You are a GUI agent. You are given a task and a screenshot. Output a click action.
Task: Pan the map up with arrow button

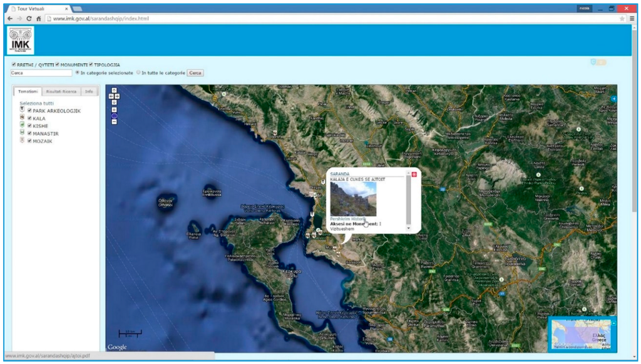pyautogui.click(x=114, y=90)
